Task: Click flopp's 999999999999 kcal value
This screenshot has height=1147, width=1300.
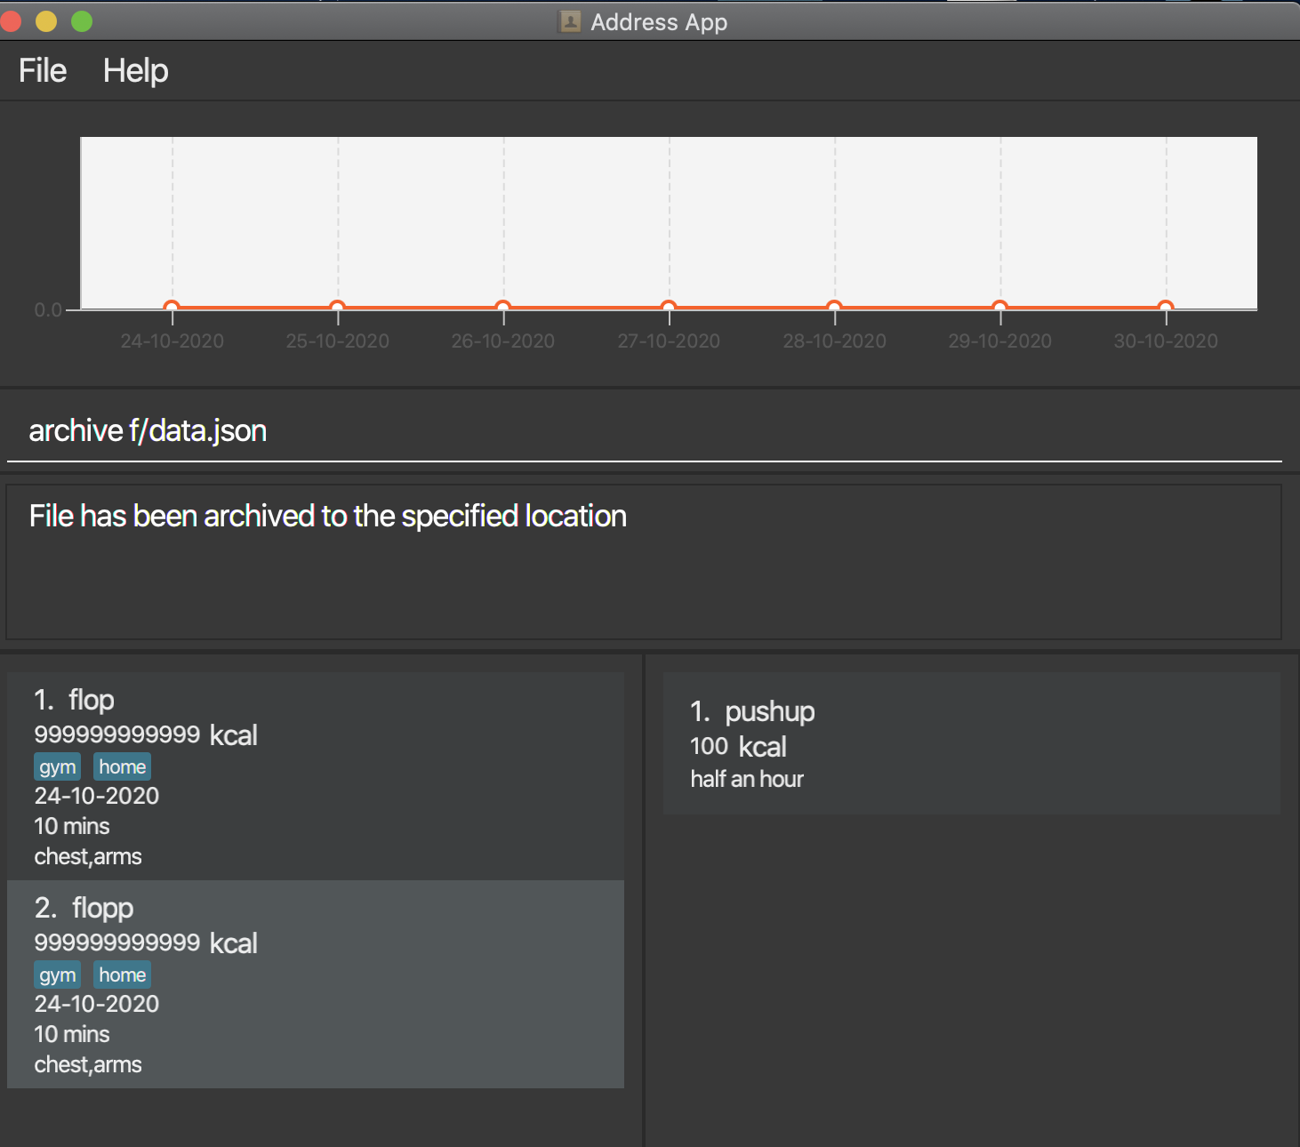Action: pyautogui.click(x=146, y=942)
